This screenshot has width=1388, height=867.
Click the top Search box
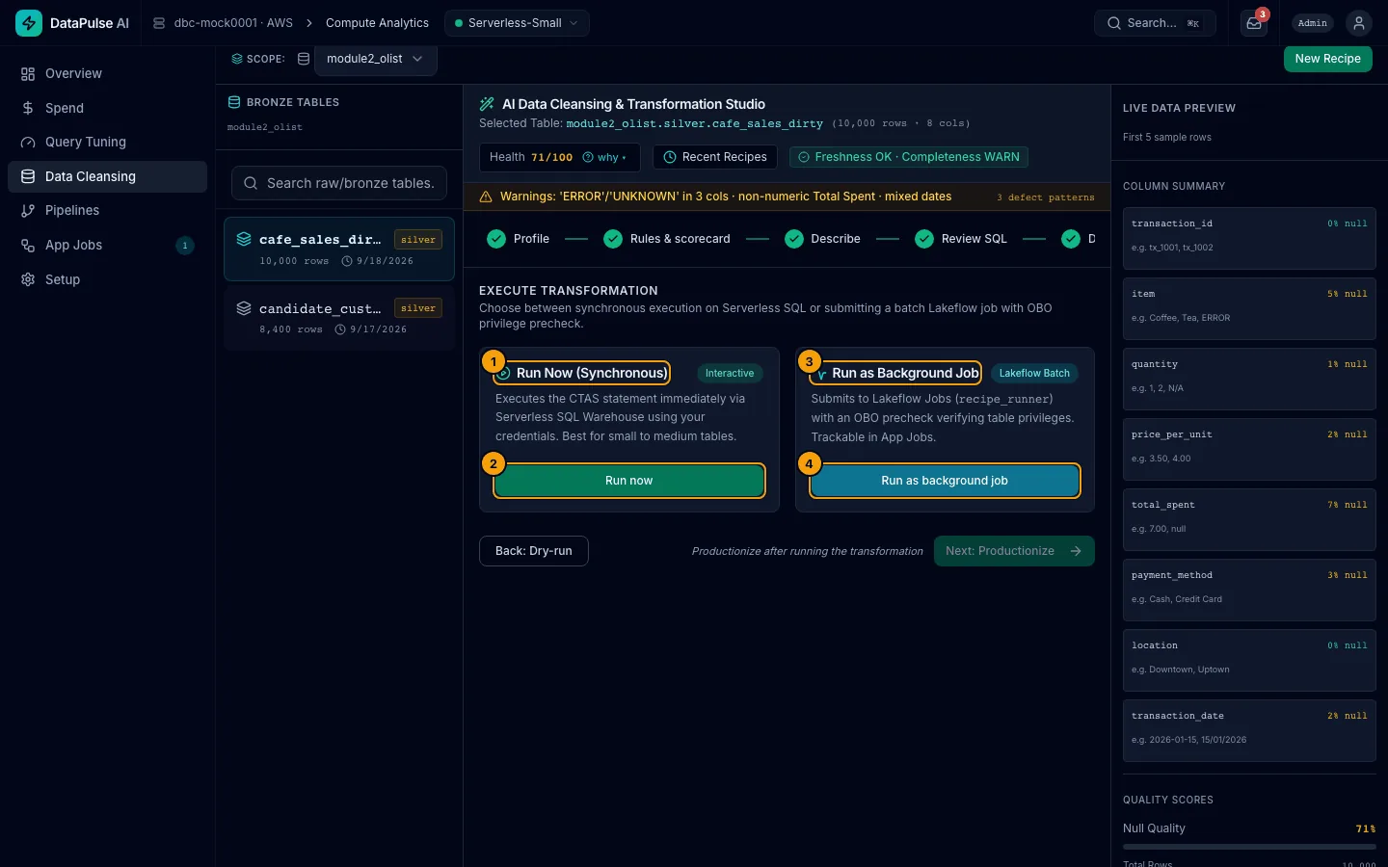click(x=1155, y=23)
